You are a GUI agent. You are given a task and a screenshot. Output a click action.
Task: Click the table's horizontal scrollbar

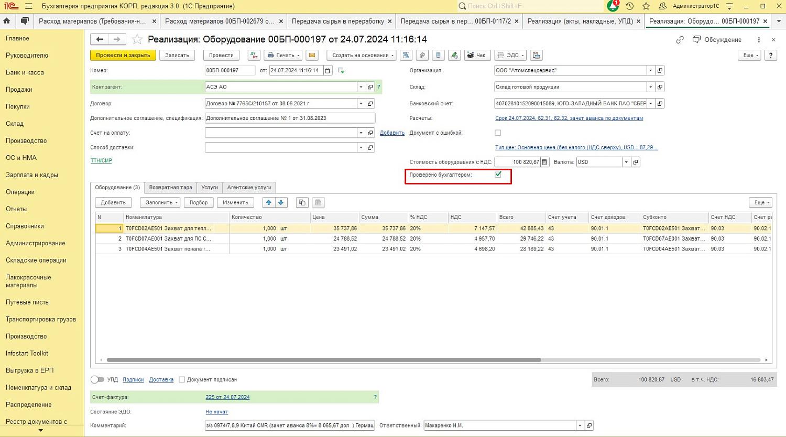pos(323,360)
